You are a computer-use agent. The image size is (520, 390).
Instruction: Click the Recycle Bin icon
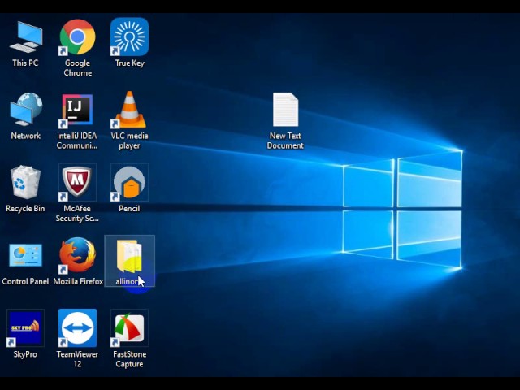pyautogui.click(x=25, y=182)
